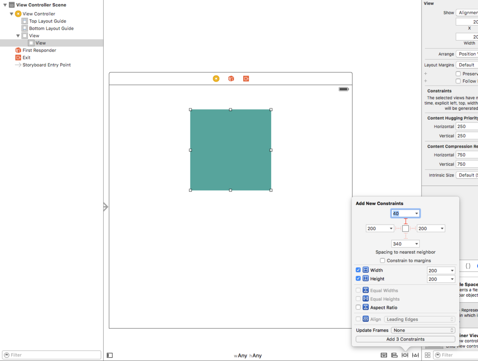This screenshot has height=361, width=478.
Task: Open the Width value dropdown
Action: [x=452, y=270]
